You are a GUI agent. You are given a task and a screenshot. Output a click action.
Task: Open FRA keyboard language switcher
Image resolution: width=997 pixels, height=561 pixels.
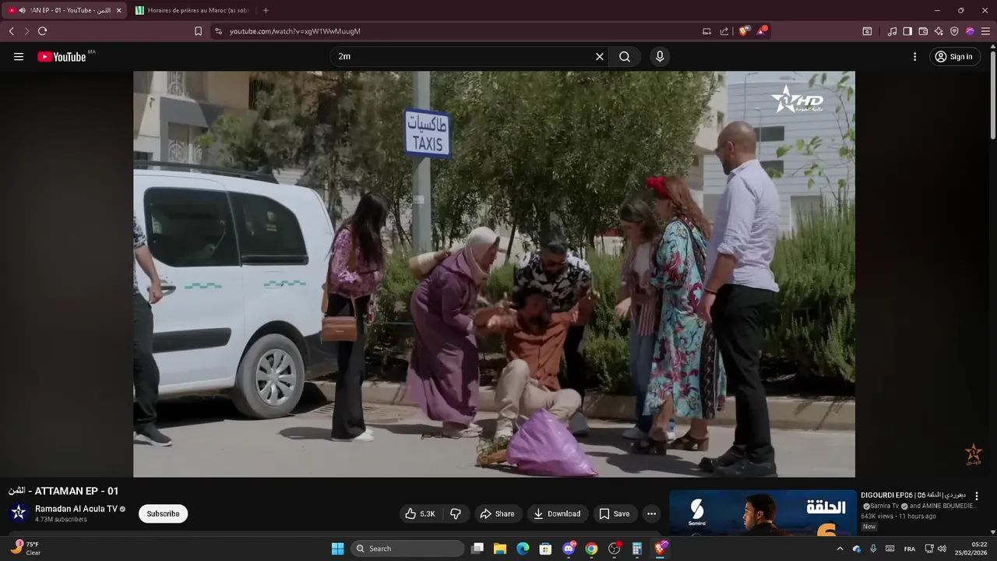tap(910, 549)
